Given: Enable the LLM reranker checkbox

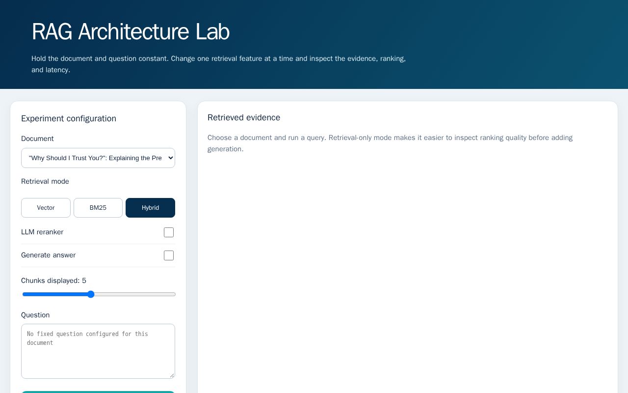Looking at the screenshot, I should [x=169, y=232].
